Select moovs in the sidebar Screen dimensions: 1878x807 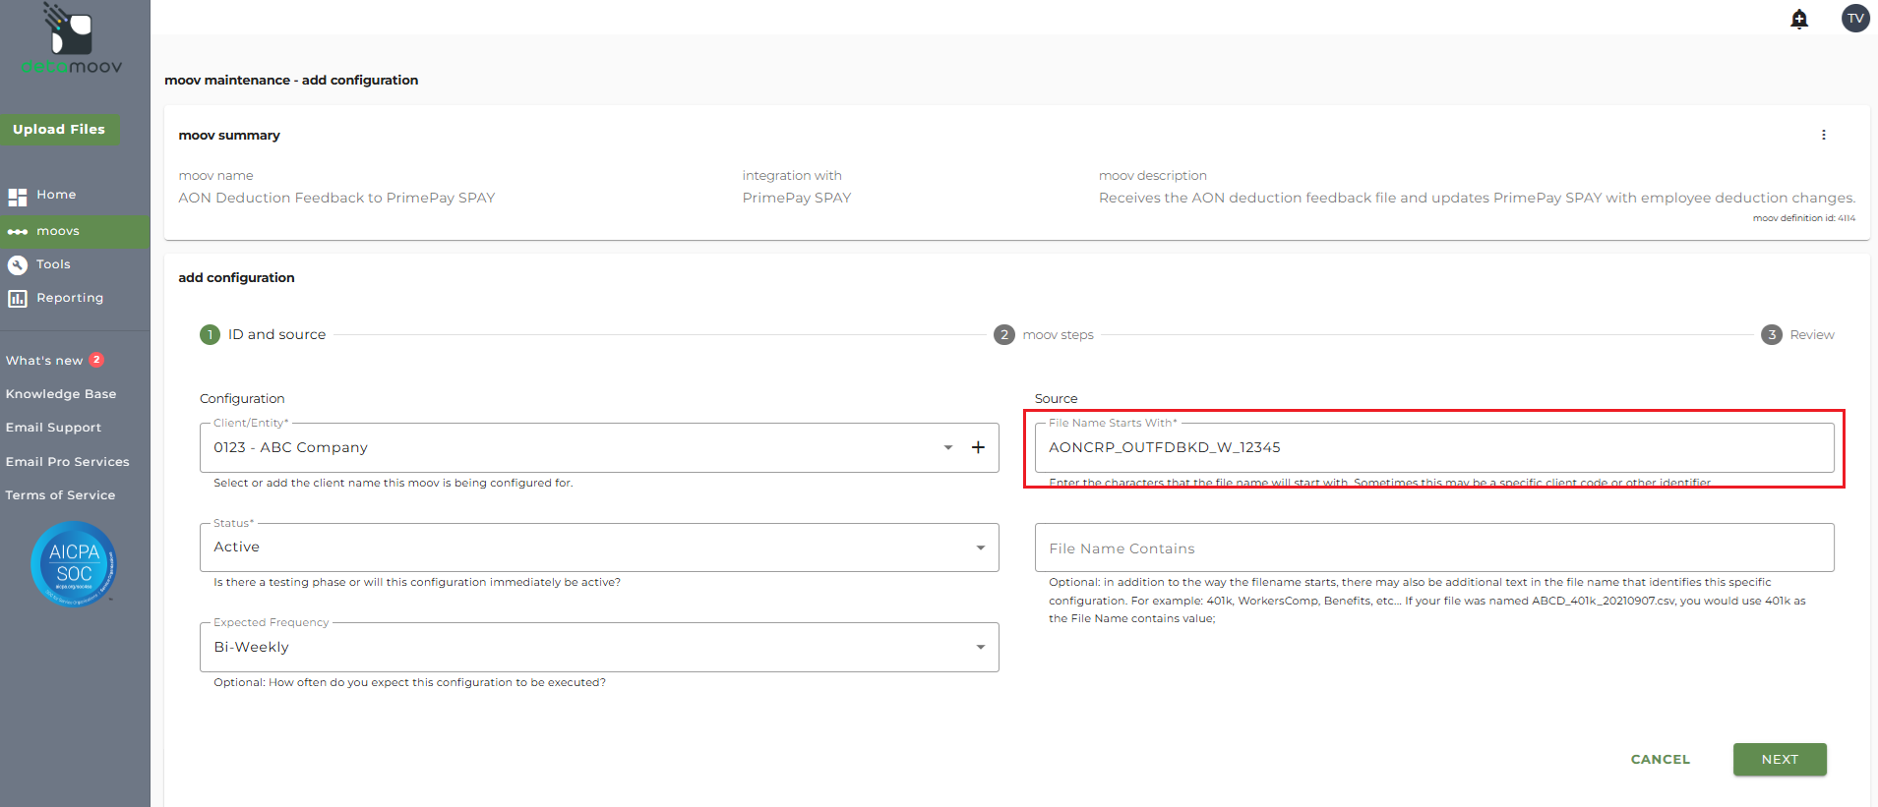(x=58, y=231)
